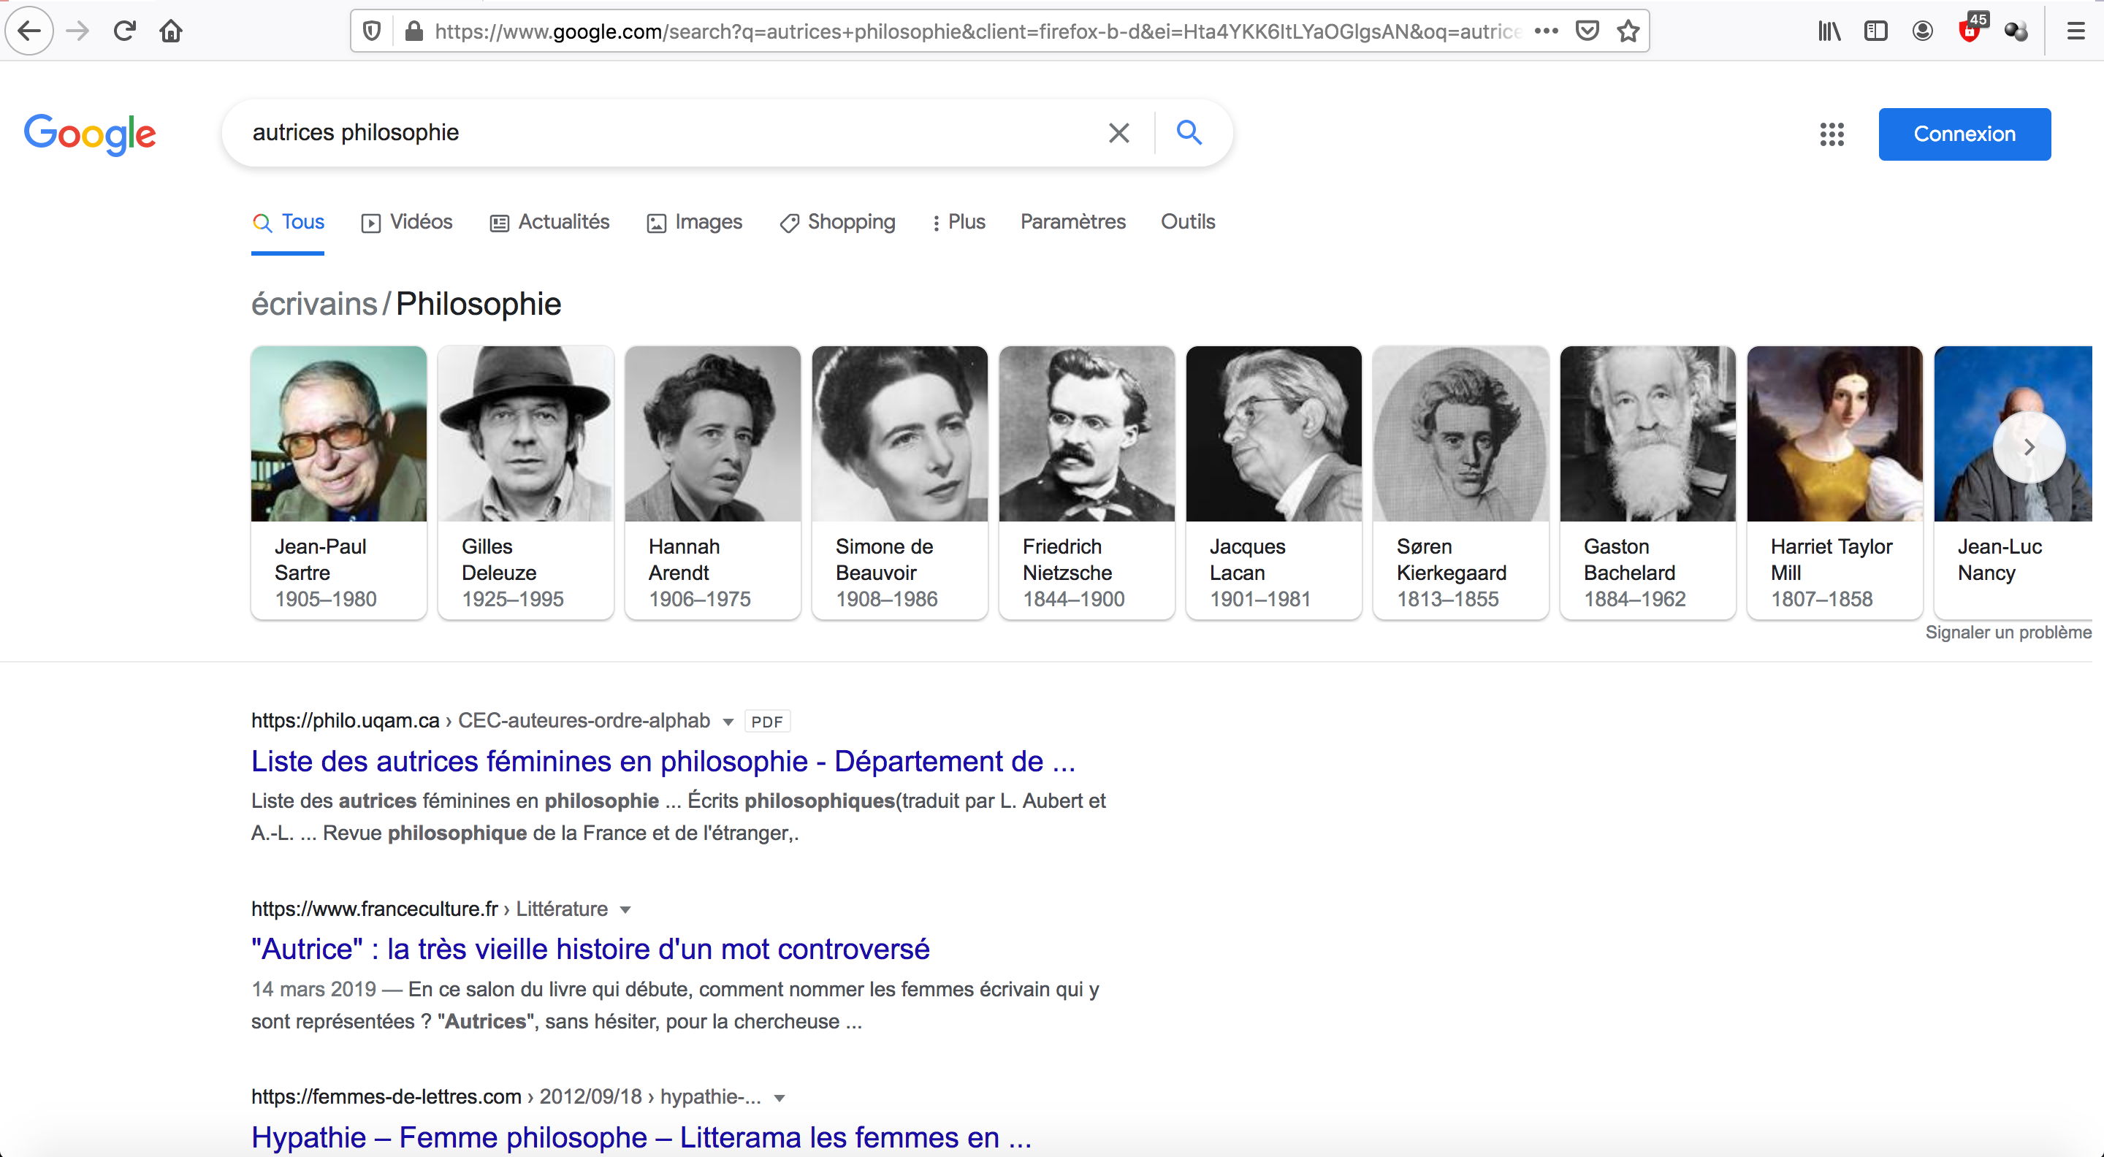Expand the franceculture.fr result dropdown arrow
The image size is (2104, 1157).
(x=625, y=909)
